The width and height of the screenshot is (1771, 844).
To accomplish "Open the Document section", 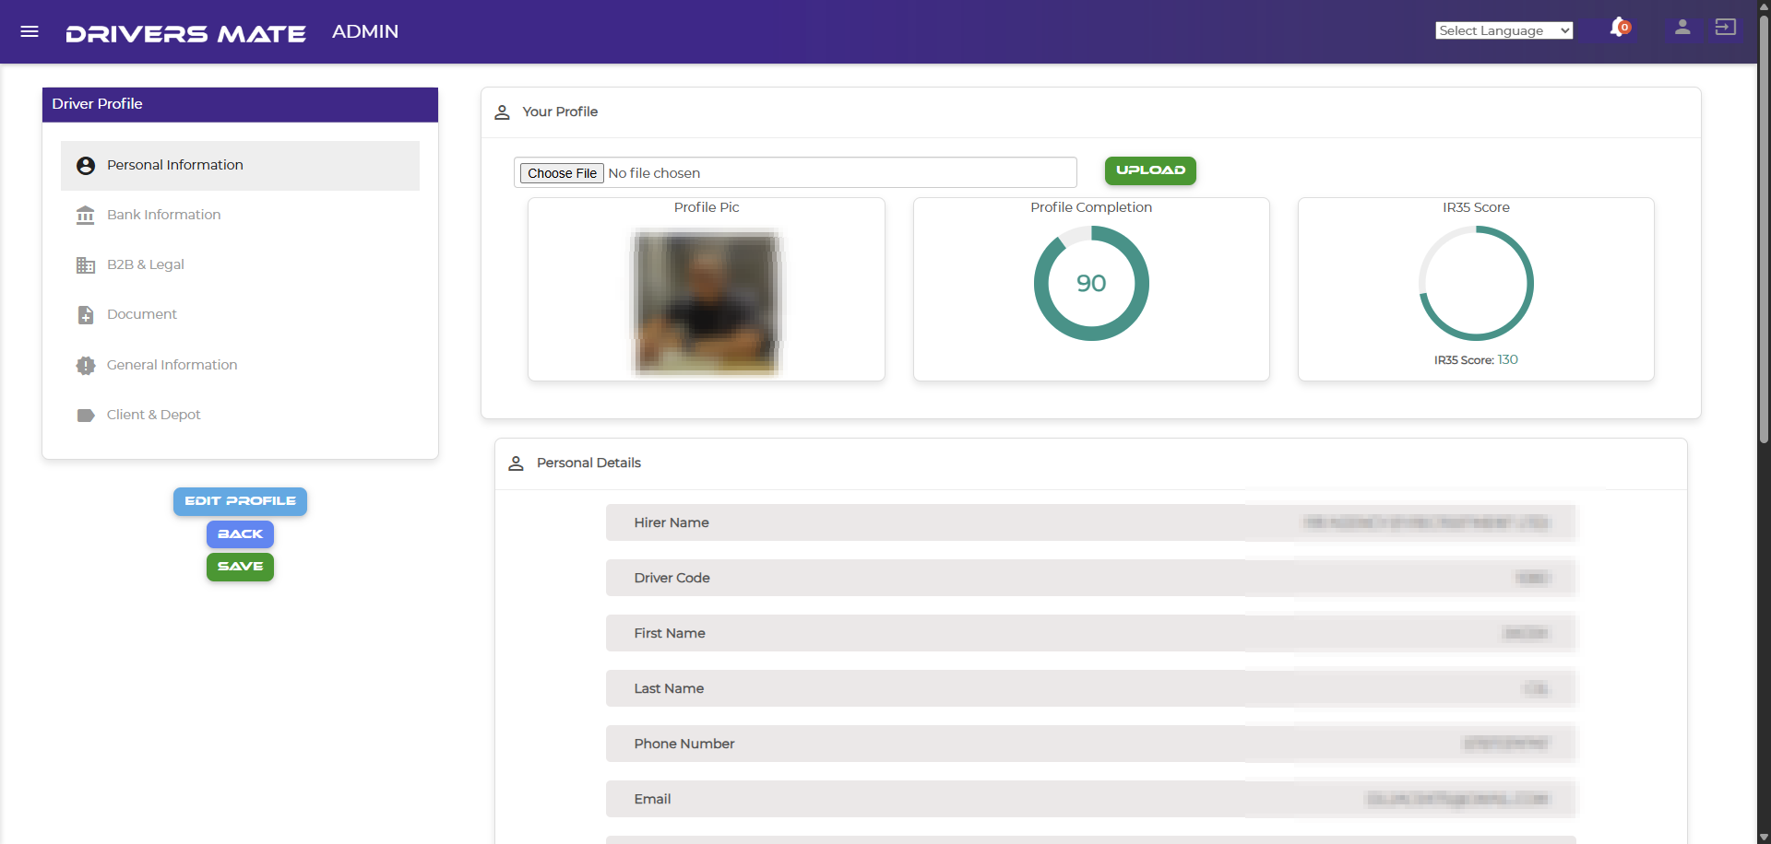I will tap(240, 315).
